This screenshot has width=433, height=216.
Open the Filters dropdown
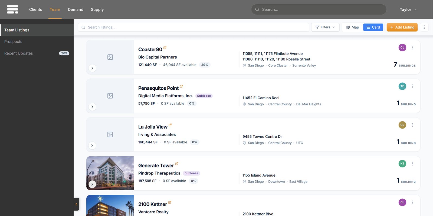tap(325, 27)
